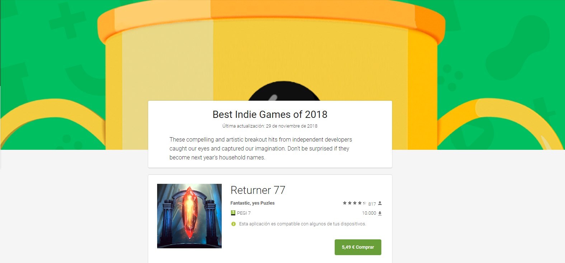Click the person icon next to 817
Screen dimensions: 565x263
(x=380, y=203)
